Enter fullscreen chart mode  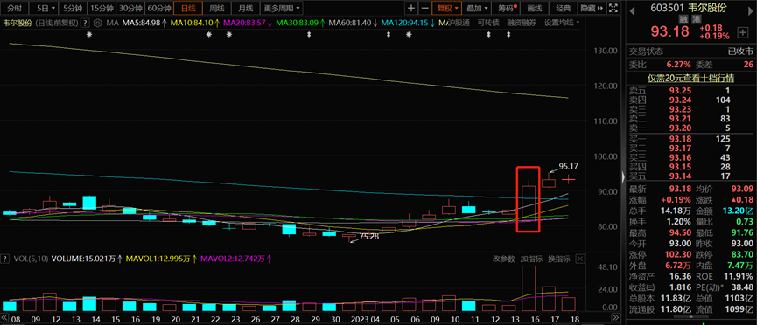pyautogui.click(x=613, y=8)
